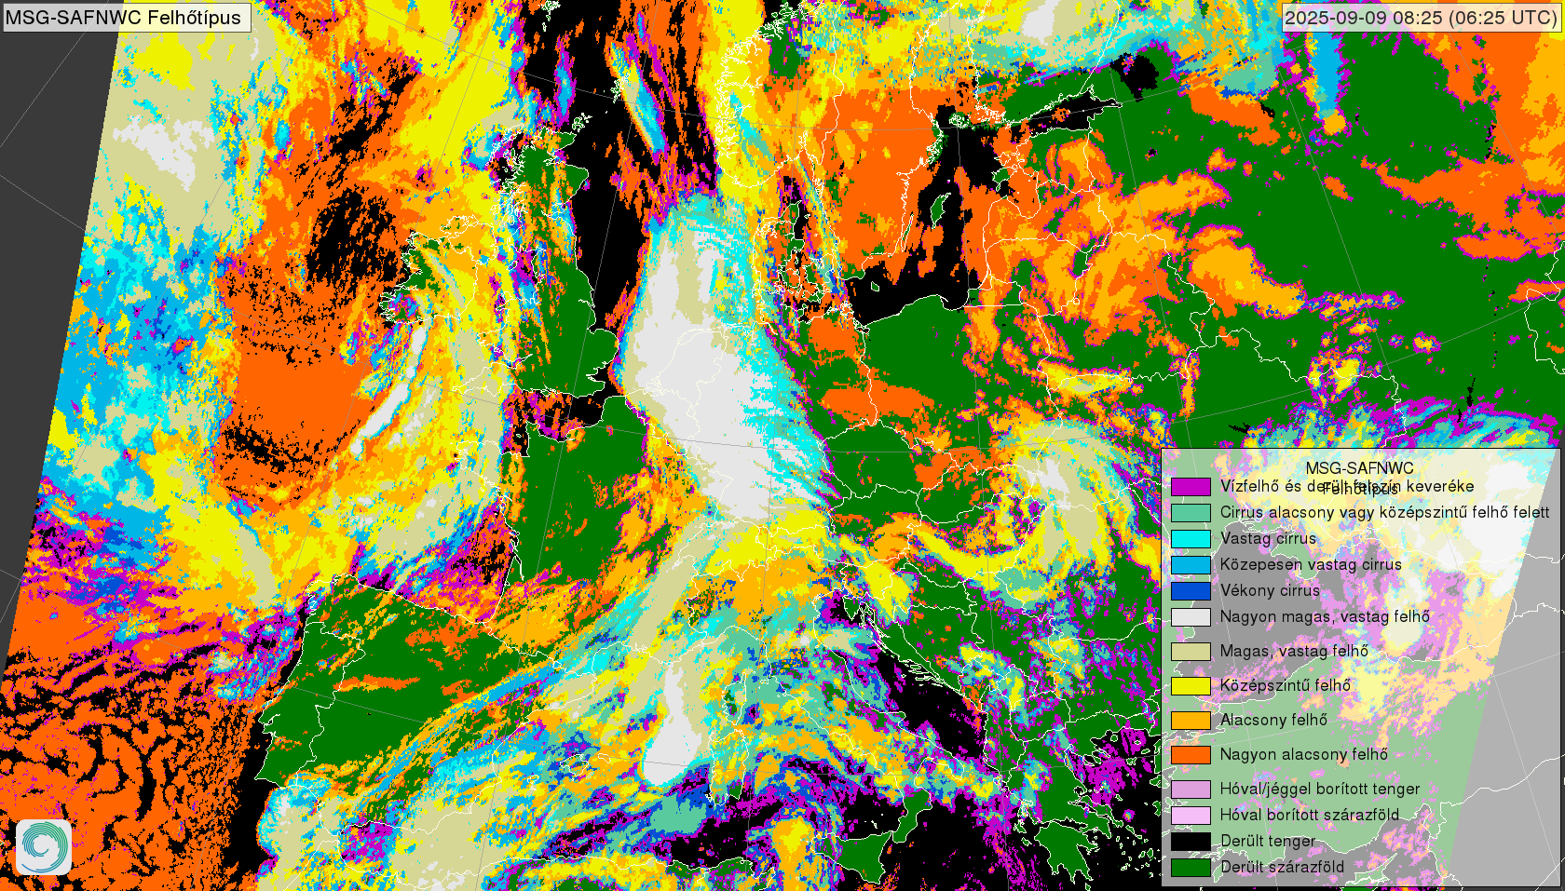This screenshot has height=891, width=1565.
Task: Click the 'Derült szárazföld' legend text
Action: (x=1282, y=867)
